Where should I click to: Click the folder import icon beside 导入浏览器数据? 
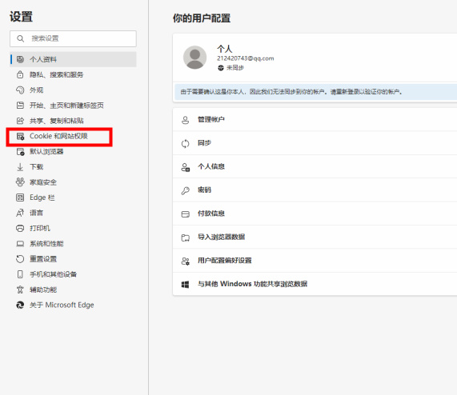coord(186,237)
